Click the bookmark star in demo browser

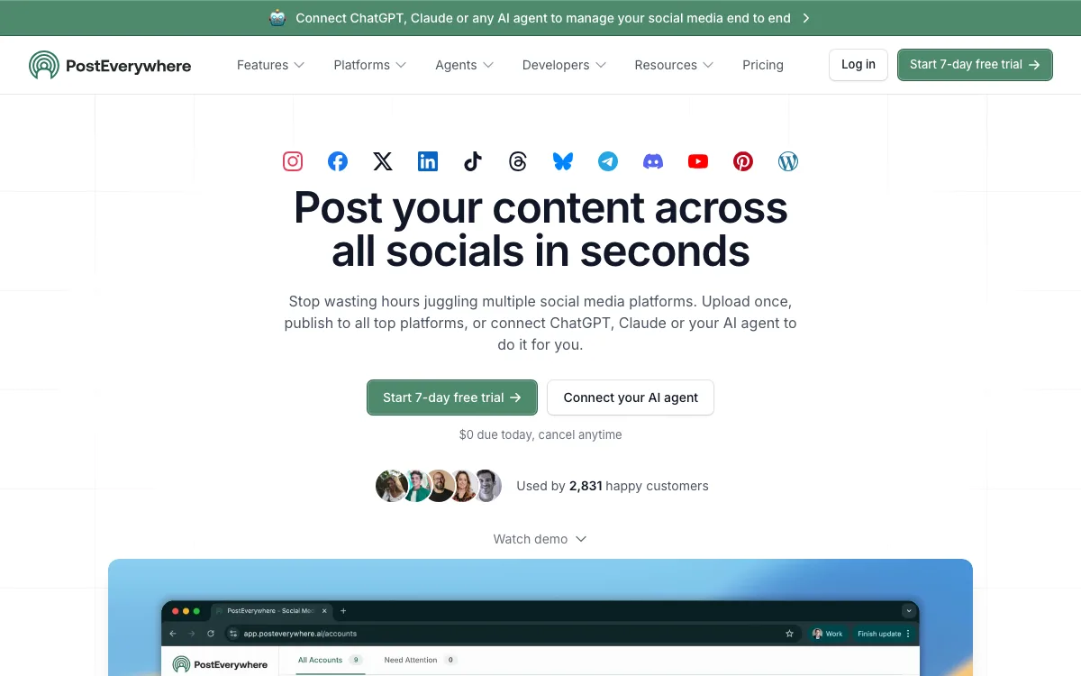coord(789,634)
